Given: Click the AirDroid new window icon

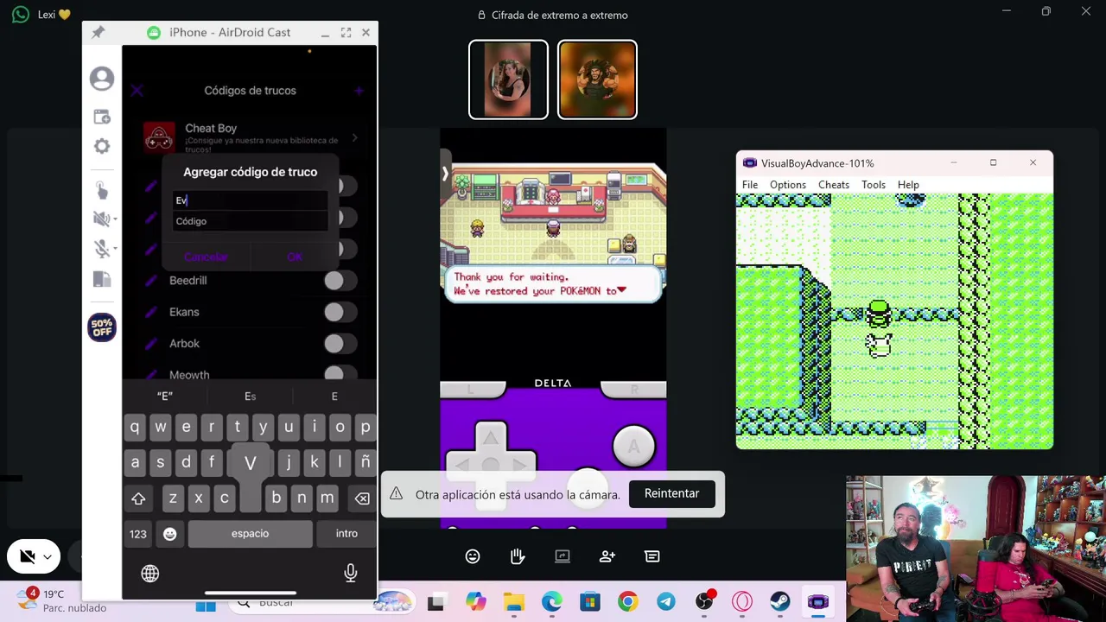Looking at the screenshot, I should [102, 117].
